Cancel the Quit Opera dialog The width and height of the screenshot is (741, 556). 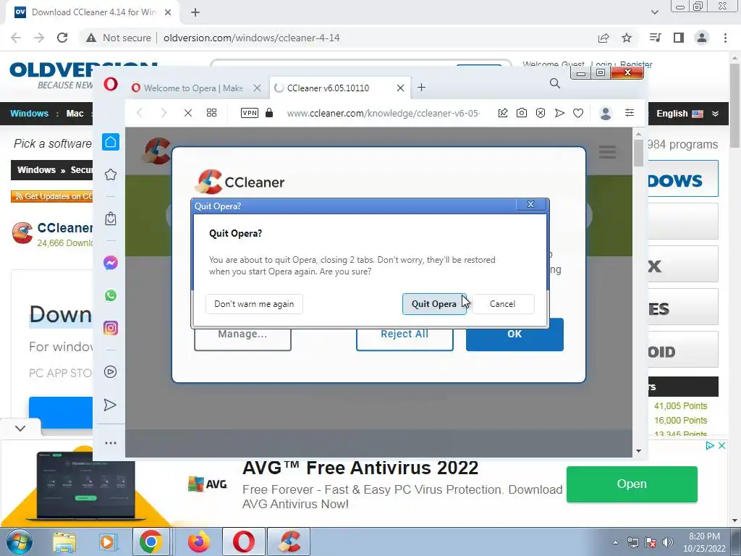click(x=503, y=304)
